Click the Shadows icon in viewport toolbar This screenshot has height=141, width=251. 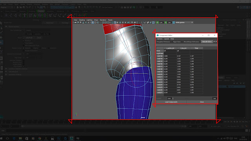[128, 23]
